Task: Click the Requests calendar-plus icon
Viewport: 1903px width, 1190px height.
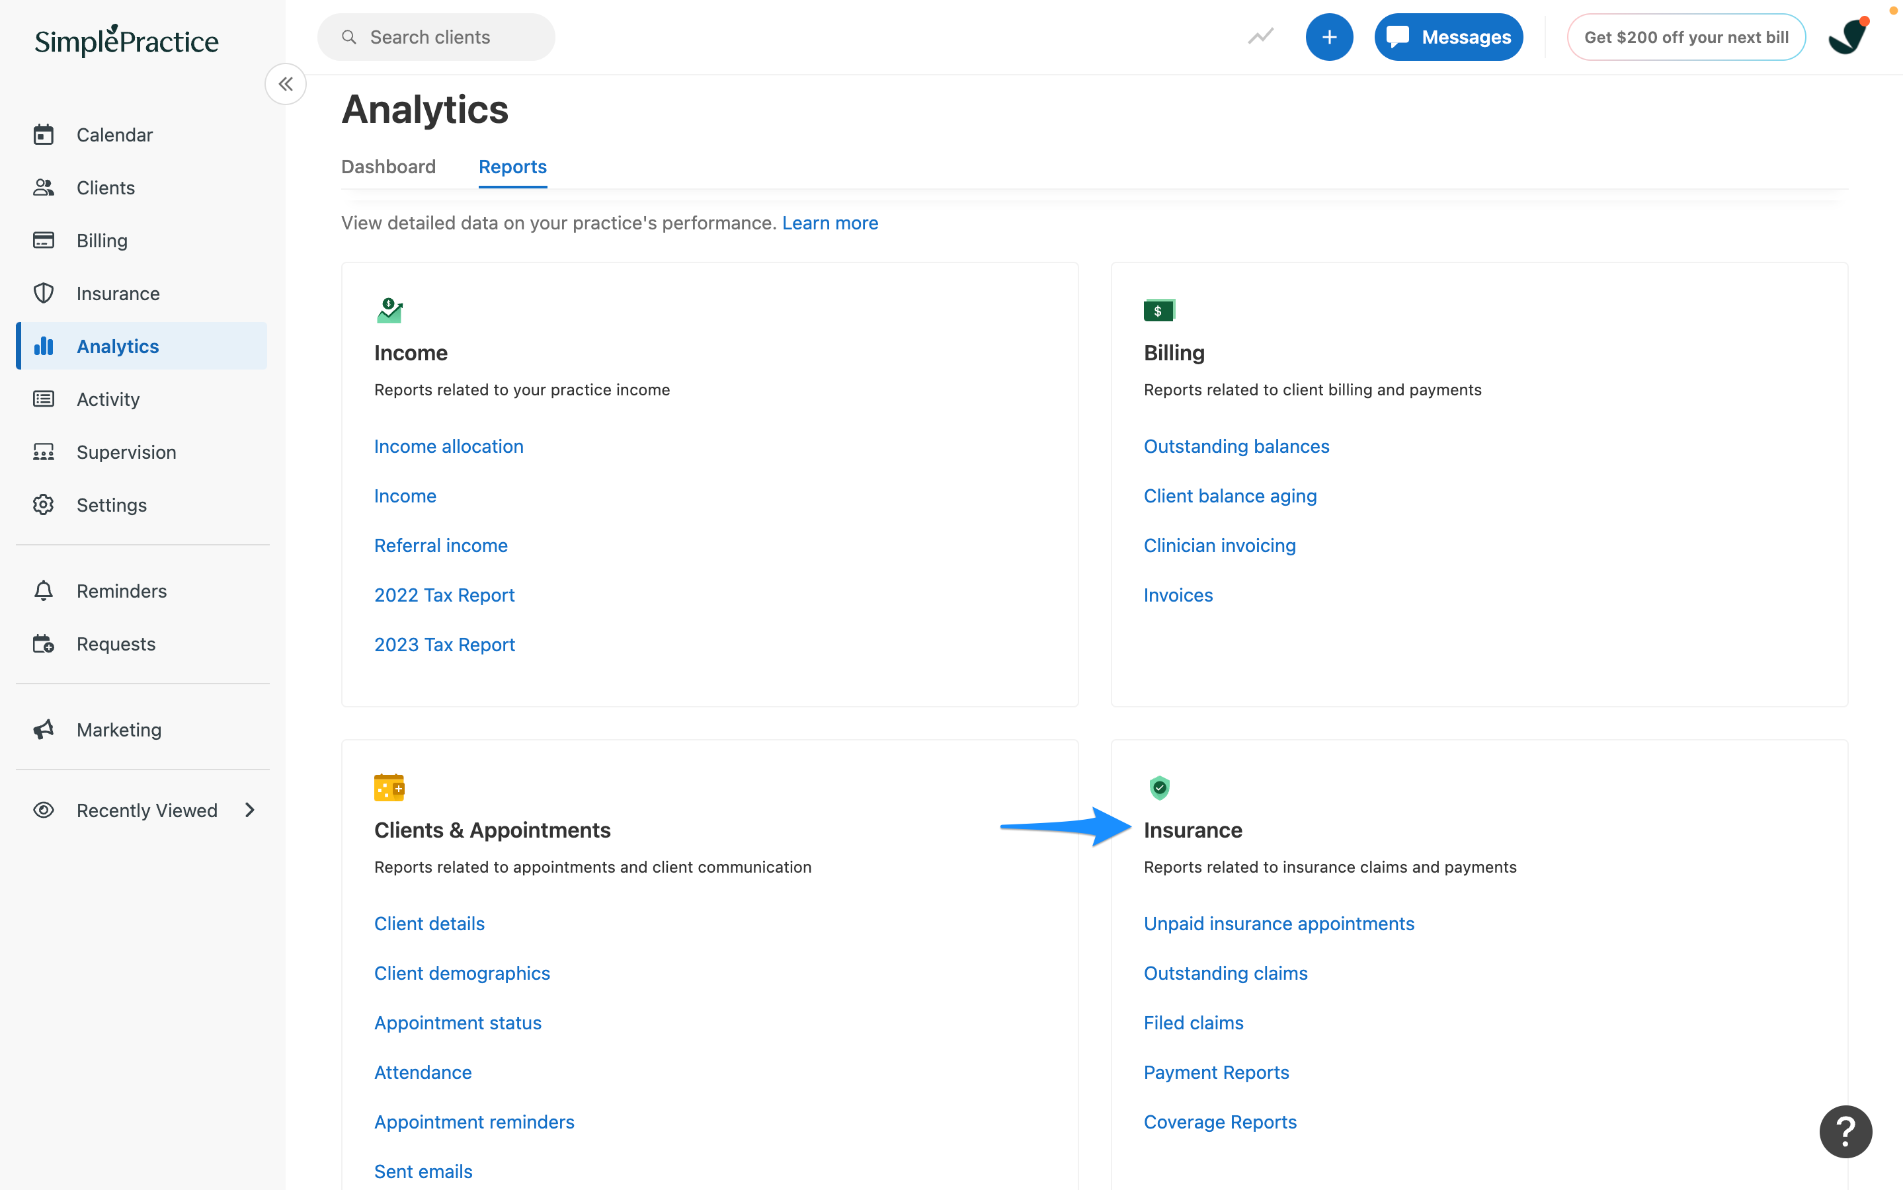Action: point(43,644)
